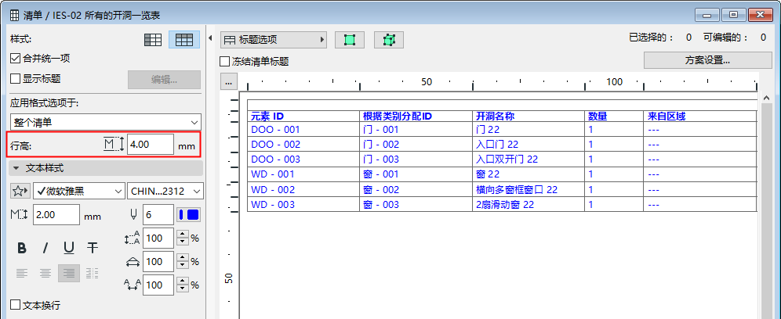
Task: Increase line spacing percentage stepper
Action: (183, 235)
